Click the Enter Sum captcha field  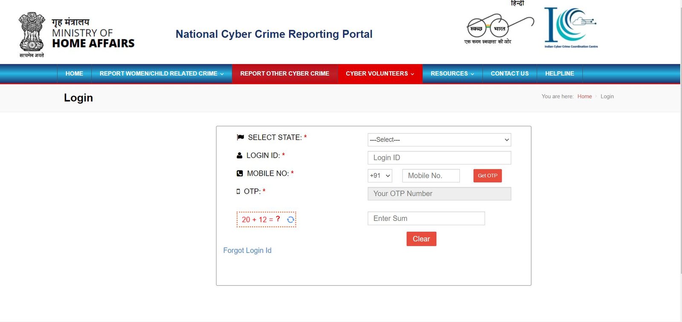426,218
